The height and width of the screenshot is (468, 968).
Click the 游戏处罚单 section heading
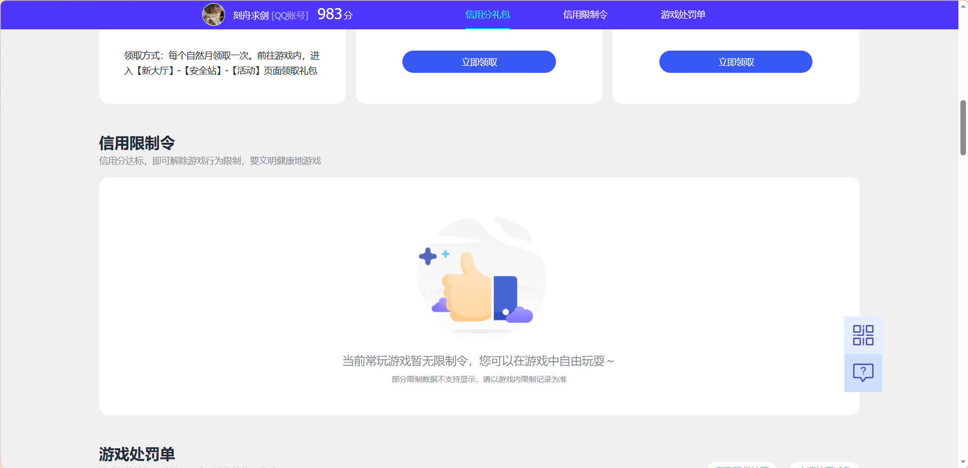tap(136, 454)
